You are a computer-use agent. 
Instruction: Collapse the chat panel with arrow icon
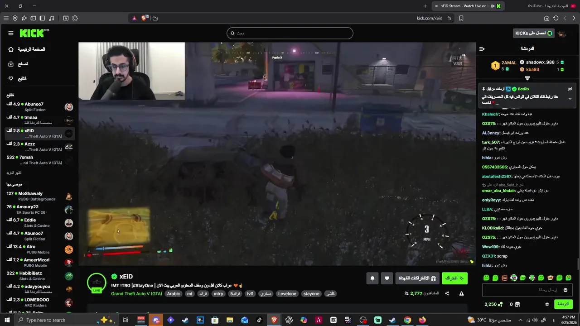pos(482,48)
